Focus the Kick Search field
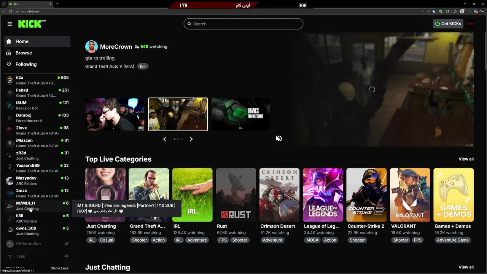 coord(243,24)
